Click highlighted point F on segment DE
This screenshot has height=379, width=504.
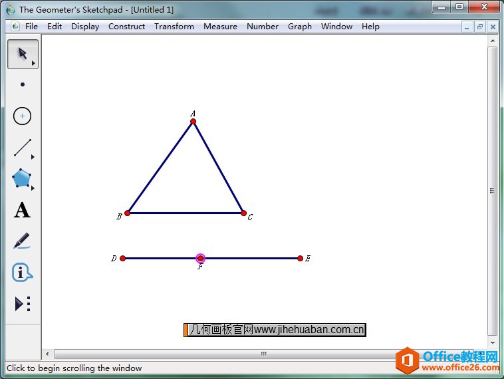pyautogui.click(x=200, y=258)
